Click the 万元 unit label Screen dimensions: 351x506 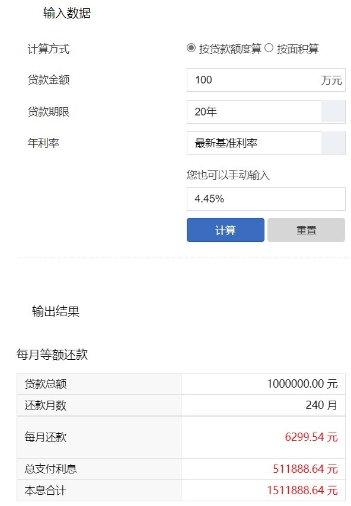[x=331, y=80]
